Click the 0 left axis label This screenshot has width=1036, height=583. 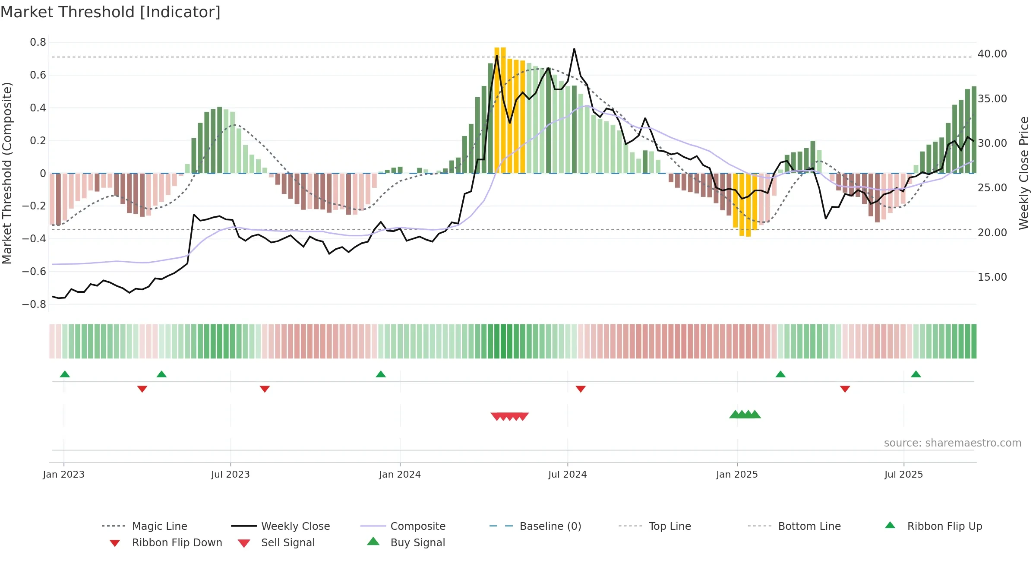(43, 174)
